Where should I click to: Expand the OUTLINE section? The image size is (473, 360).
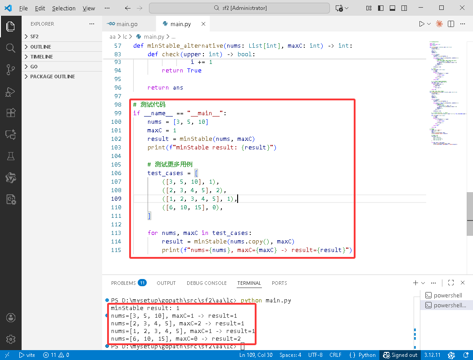[x=62, y=47]
